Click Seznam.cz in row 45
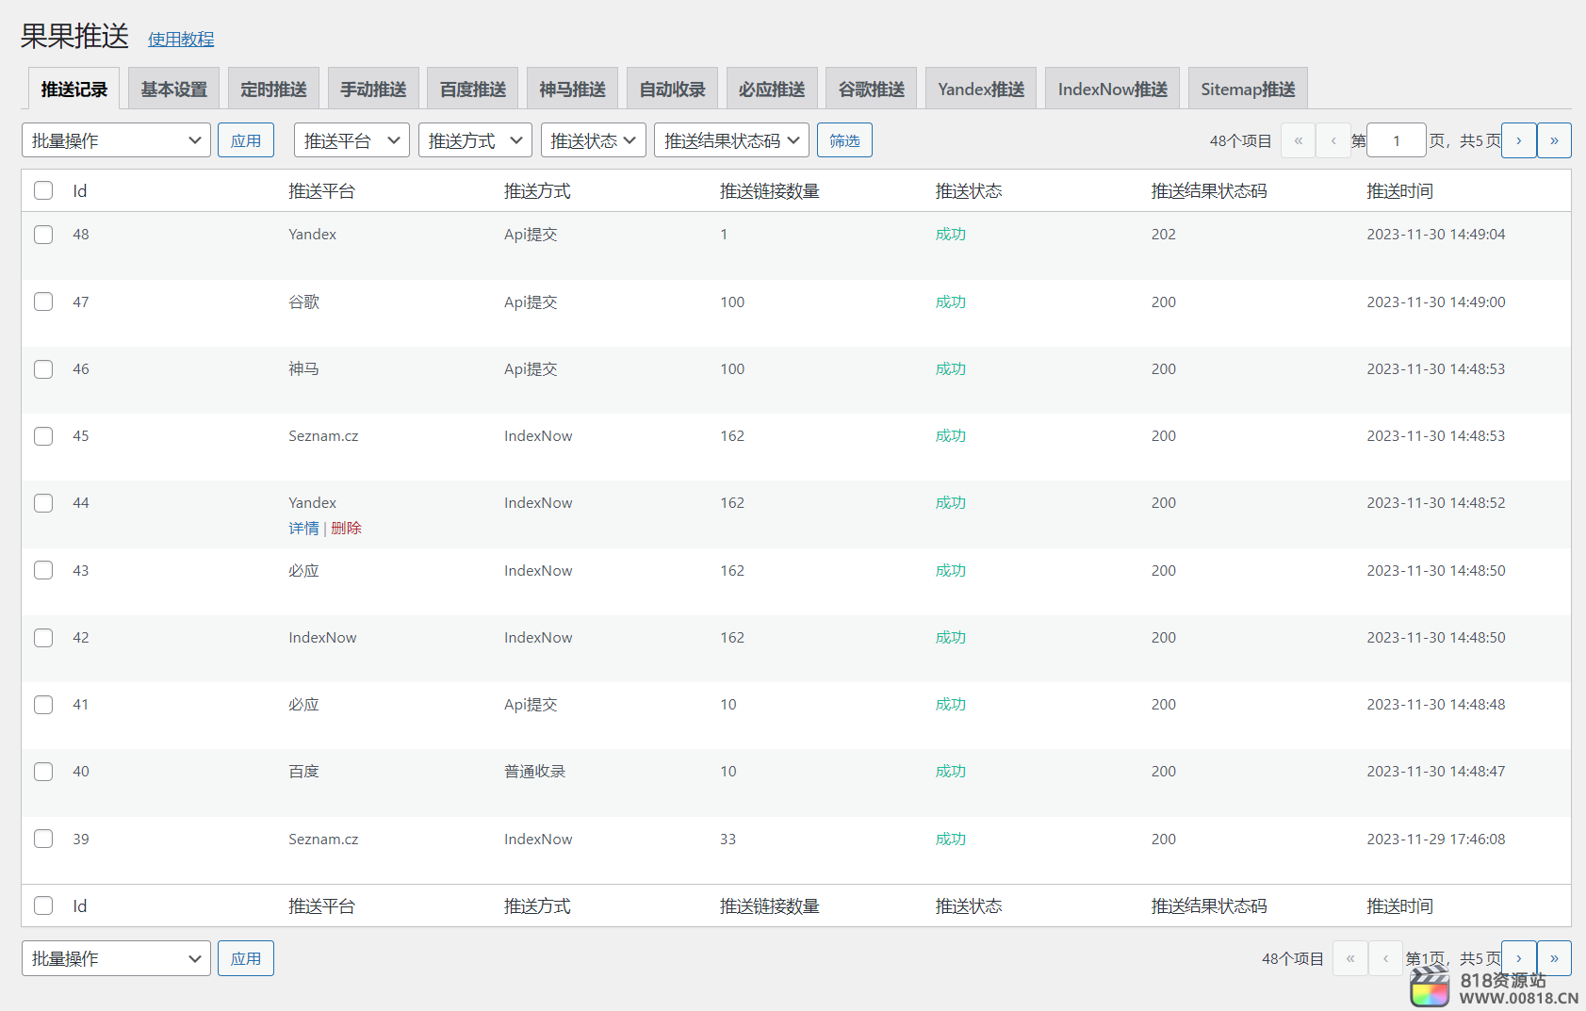 point(323,436)
